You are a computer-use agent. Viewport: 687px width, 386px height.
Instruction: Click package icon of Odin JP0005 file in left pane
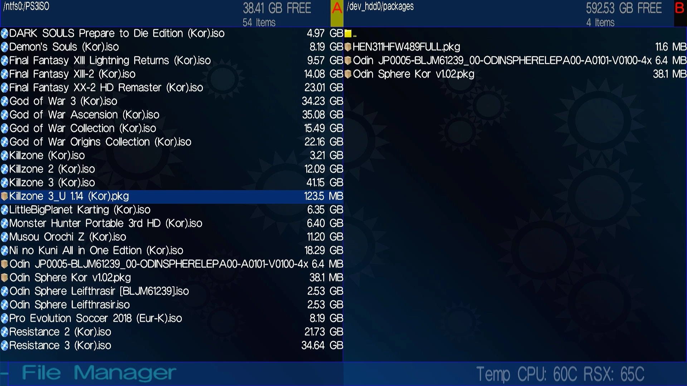click(x=5, y=264)
